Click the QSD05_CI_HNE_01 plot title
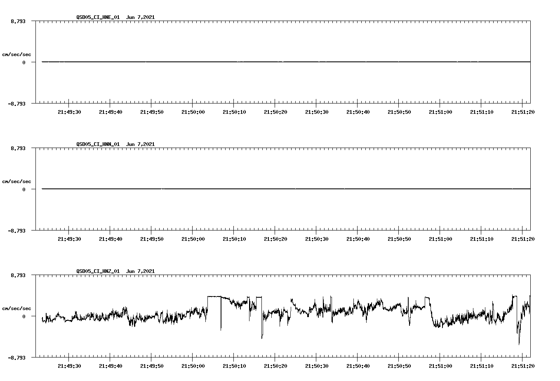Image resolution: width=560 pixels, height=381 pixels. click(x=115, y=17)
